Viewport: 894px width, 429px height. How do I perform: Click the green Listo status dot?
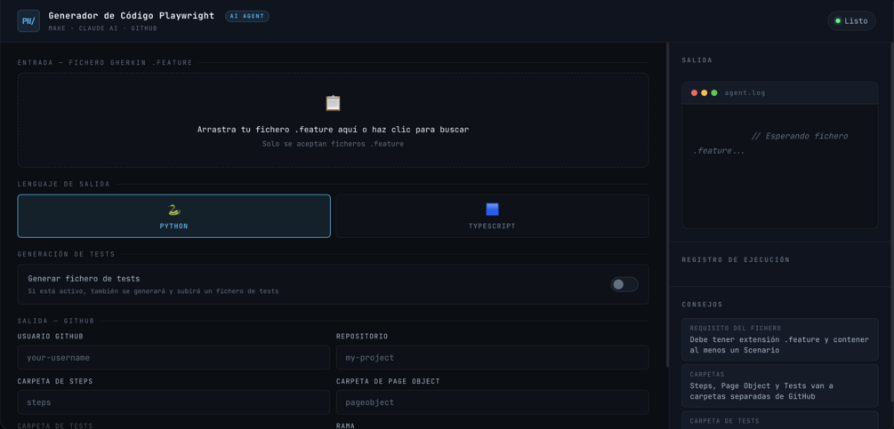(x=838, y=21)
